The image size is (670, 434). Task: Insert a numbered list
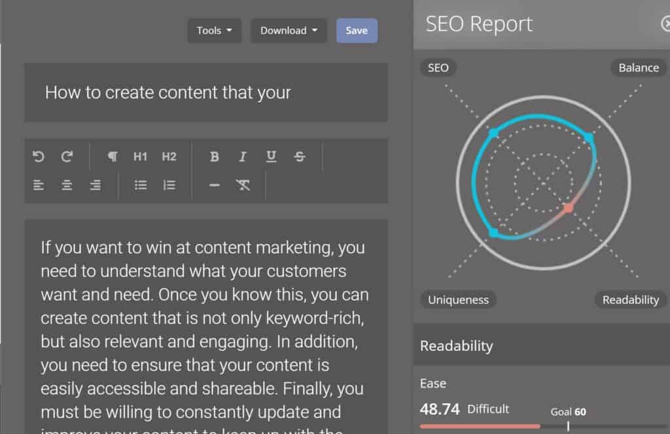pyautogui.click(x=169, y=185)
